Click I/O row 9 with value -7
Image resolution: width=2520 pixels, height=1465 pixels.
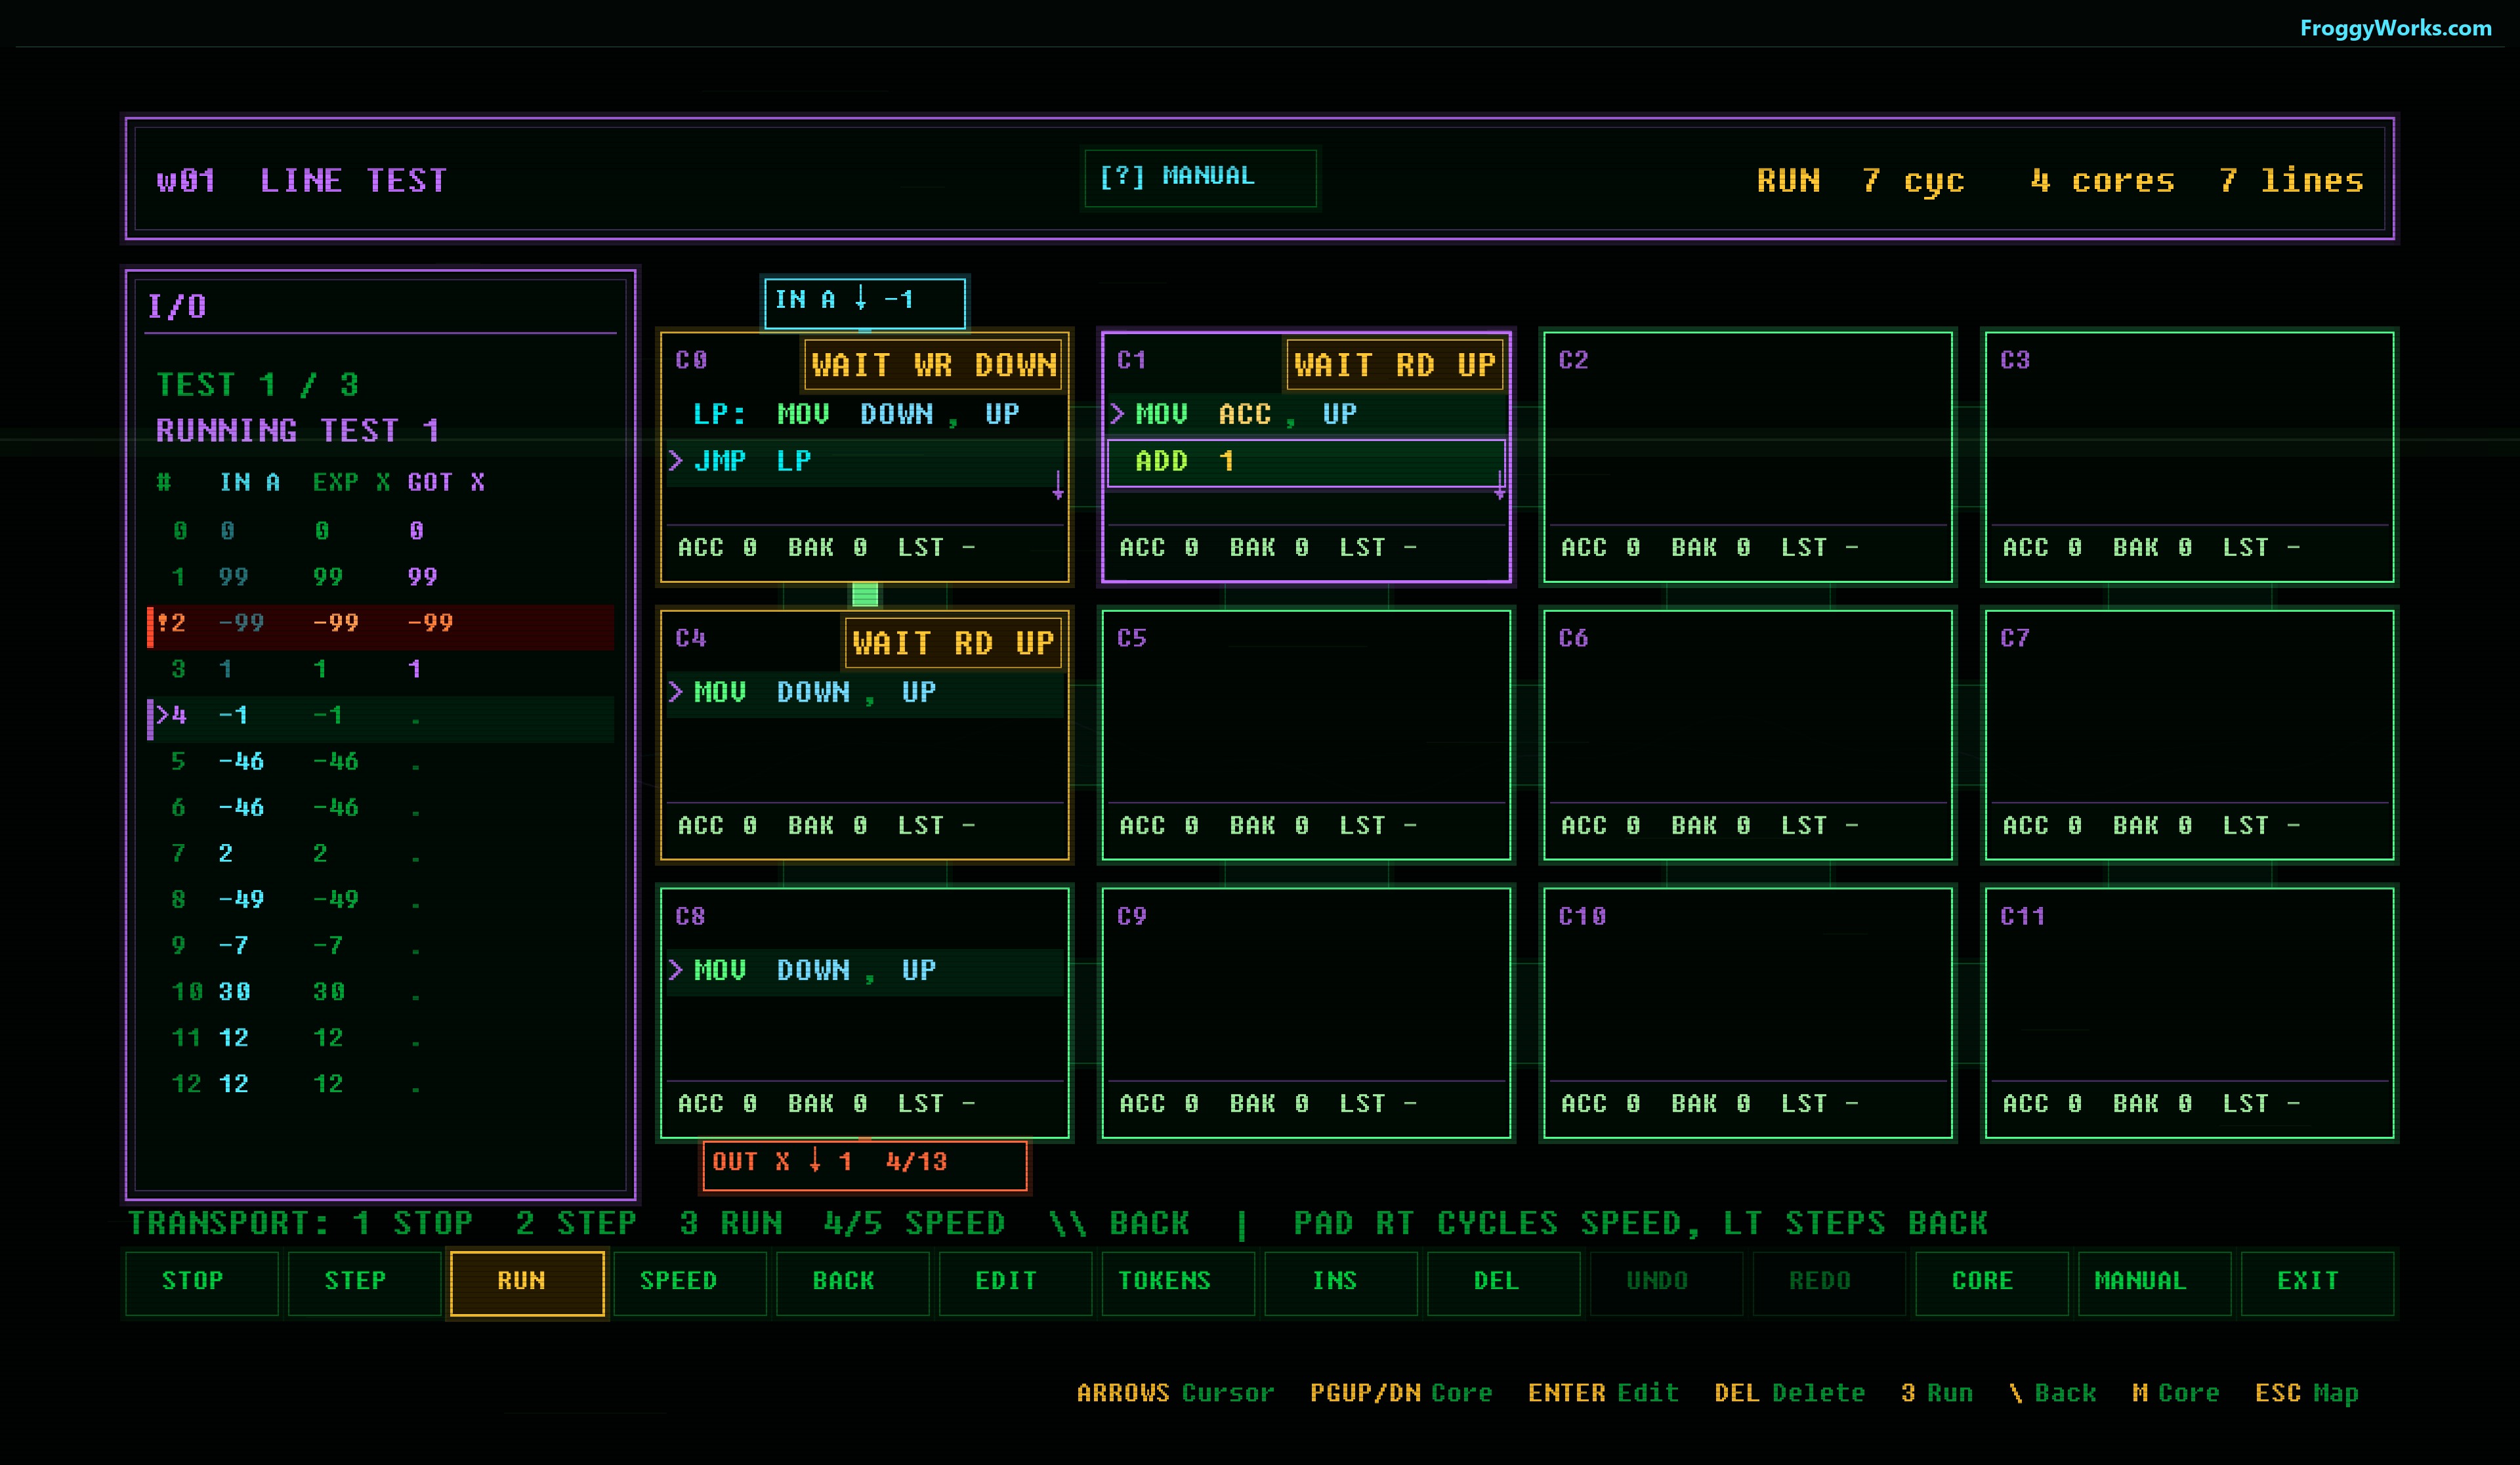click(x=381, y=946)
